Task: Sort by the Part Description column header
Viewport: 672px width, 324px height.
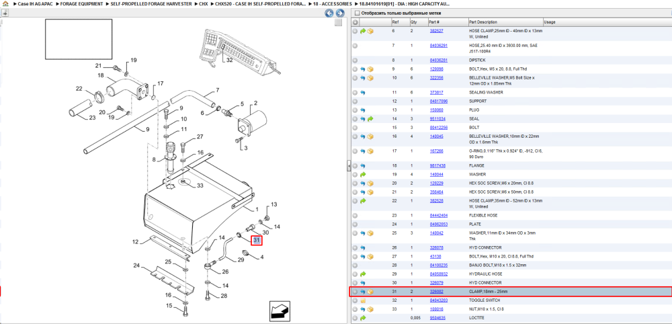Action: coord(505,22)
